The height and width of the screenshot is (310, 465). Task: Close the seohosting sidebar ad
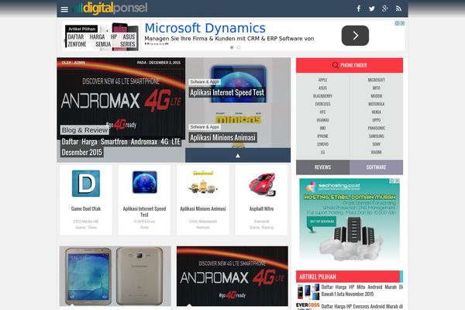(x=397, y=181)
